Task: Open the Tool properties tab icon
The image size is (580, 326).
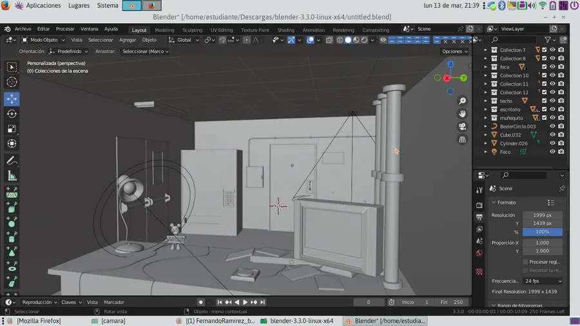Action: pos(479,190)
